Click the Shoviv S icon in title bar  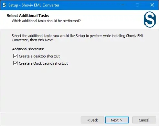click(x=4, y=5)
